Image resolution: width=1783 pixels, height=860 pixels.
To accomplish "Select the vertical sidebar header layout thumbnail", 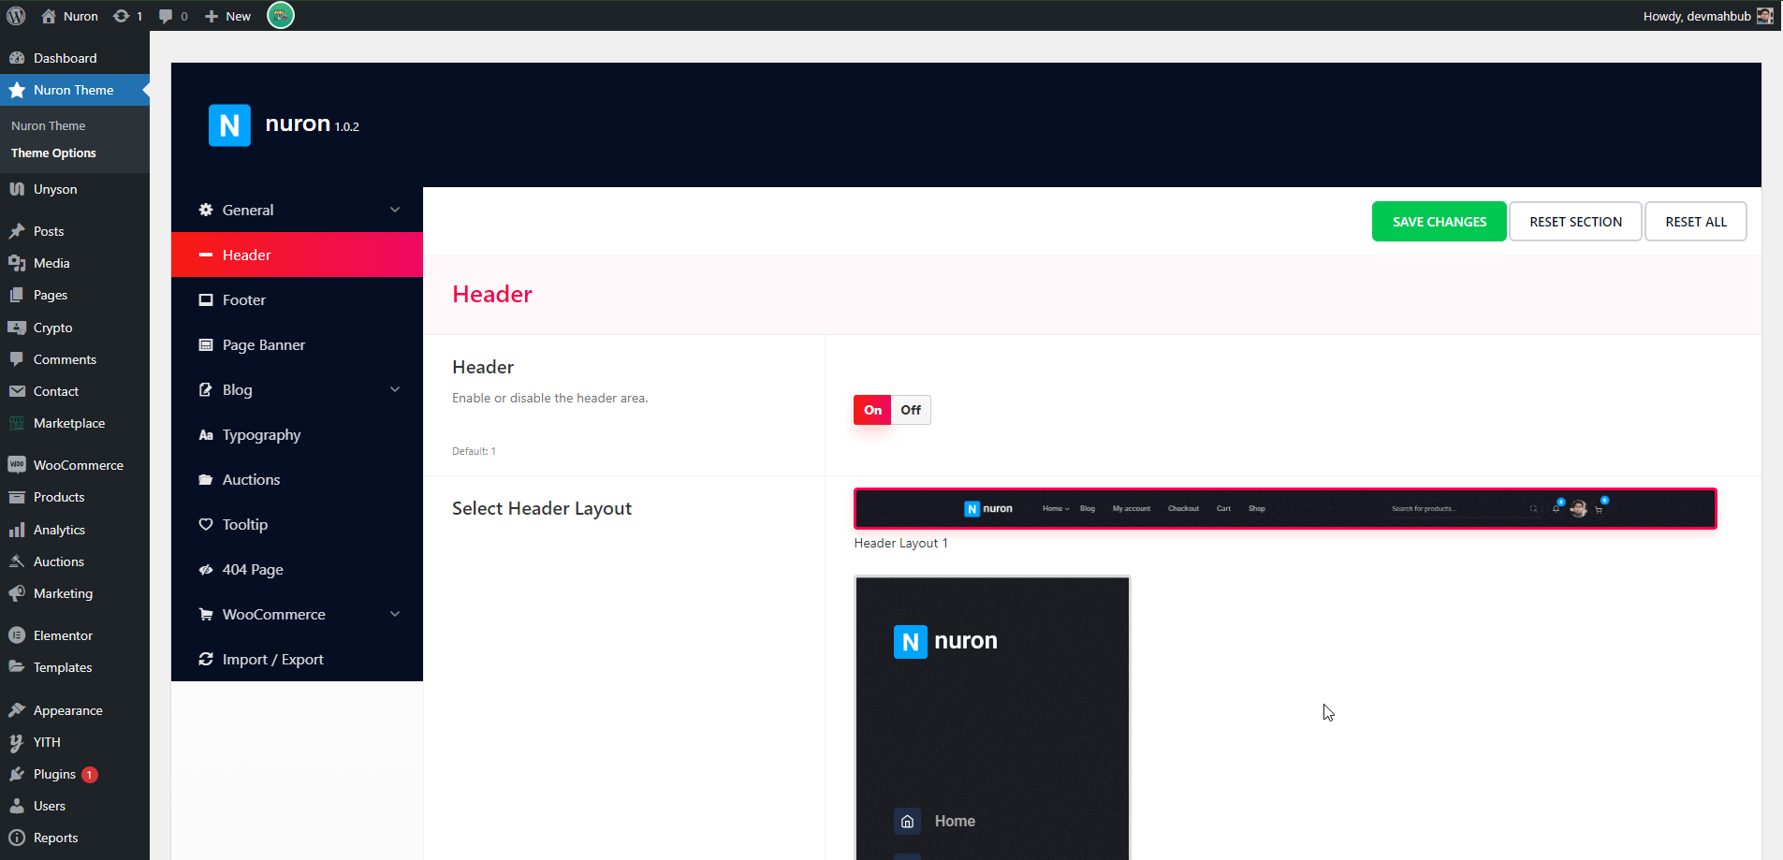I will [x=992, y=718].
